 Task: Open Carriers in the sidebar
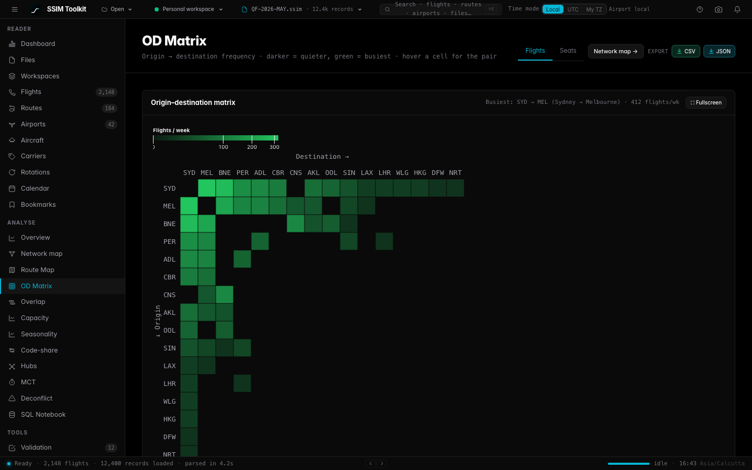(x=62, y=156)
